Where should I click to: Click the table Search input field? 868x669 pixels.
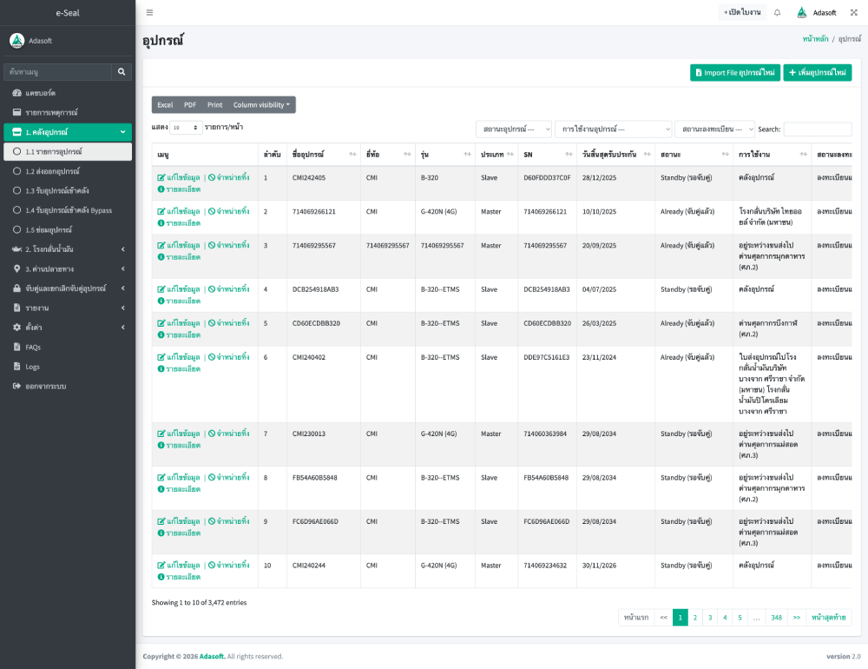817,129
